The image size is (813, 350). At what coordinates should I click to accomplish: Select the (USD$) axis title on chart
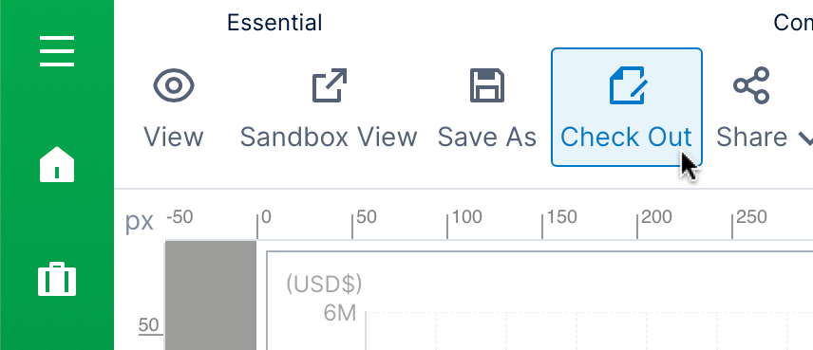(324, 284)
